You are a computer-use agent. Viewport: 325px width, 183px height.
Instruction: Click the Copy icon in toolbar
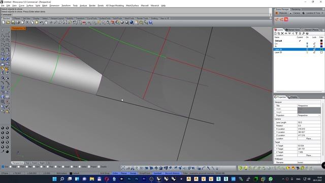31,22
